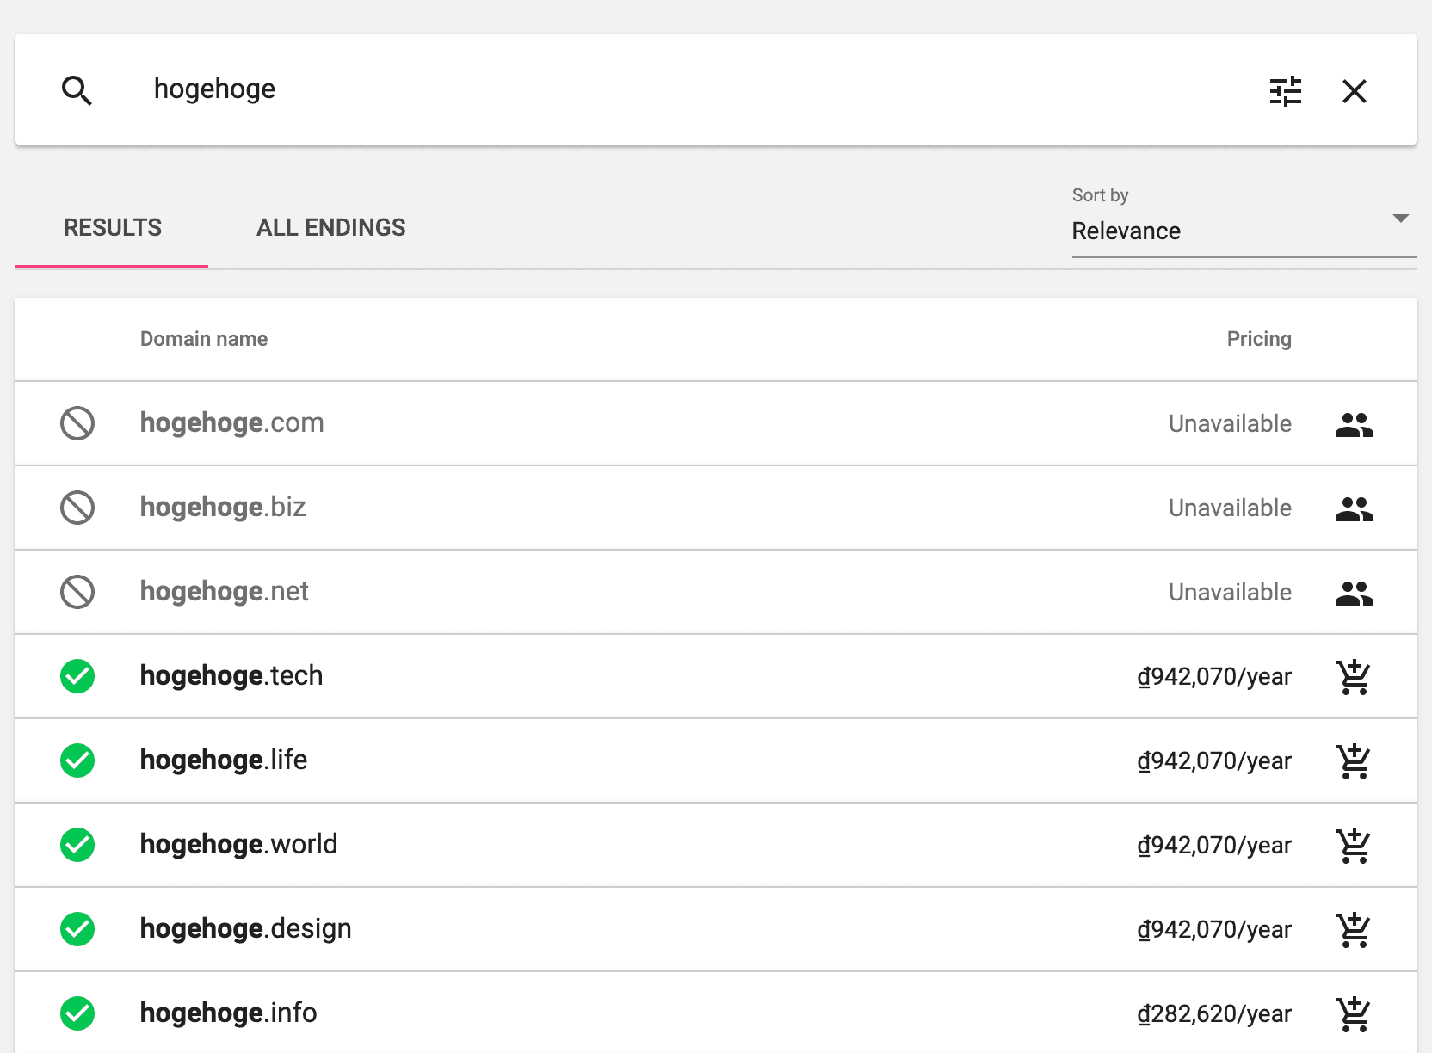Image resolution: width=1432 pixels, height=1053 pixels.
Task: Switch to the ALL ENDINGS tab
Action: point(330,228)
